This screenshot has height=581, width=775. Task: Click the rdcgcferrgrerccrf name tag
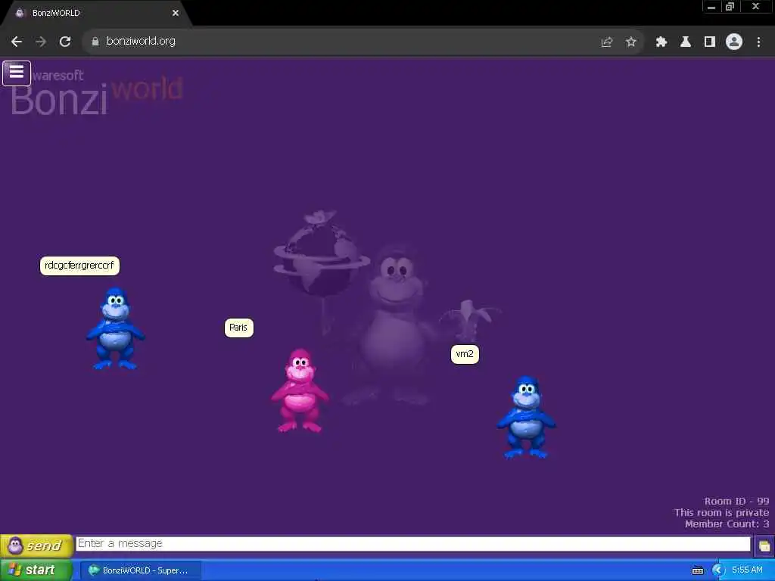[79, 266]
